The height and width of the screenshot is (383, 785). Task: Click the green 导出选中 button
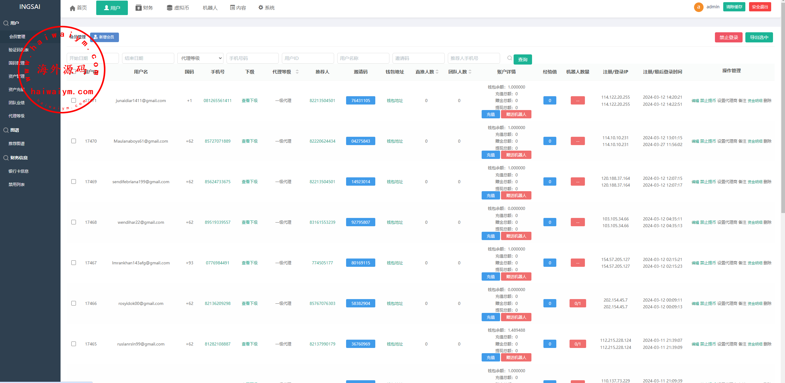pos(759,38)
